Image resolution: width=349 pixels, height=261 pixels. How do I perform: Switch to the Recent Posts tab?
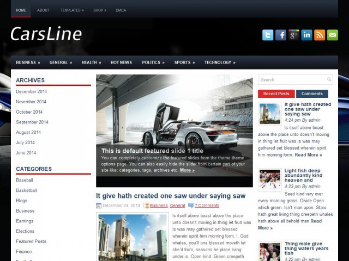276,94
